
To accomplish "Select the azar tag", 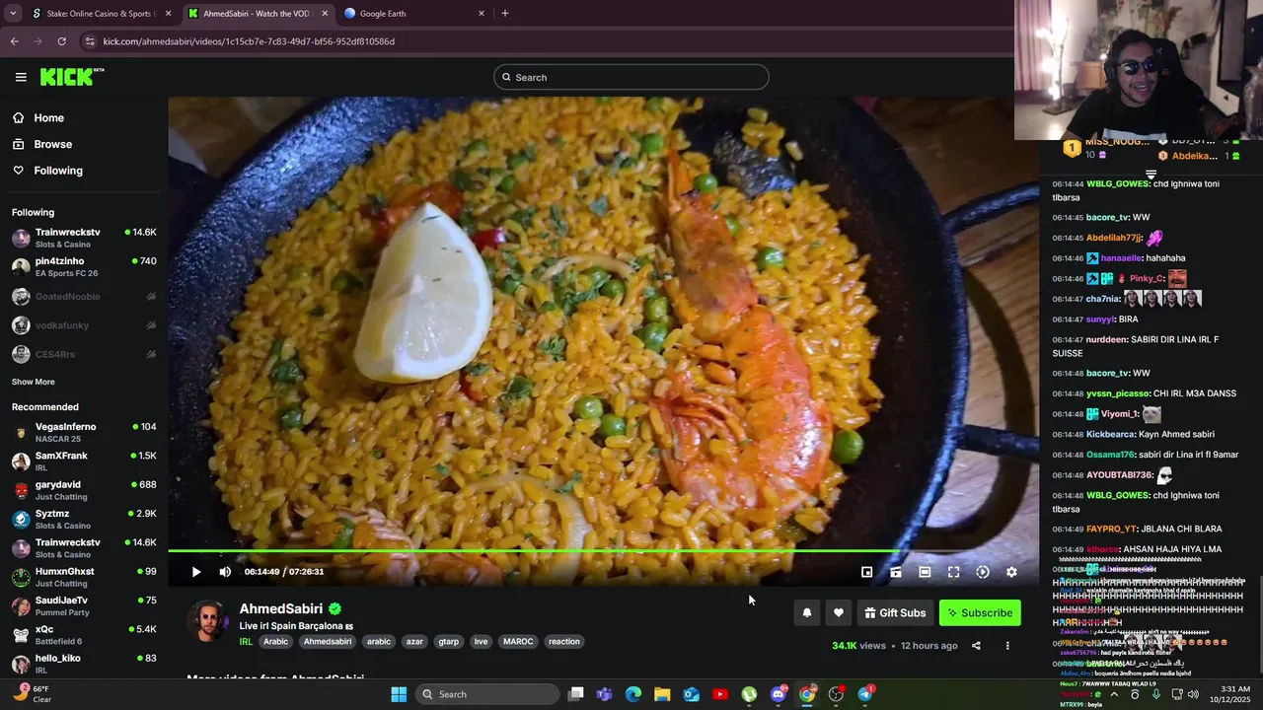I will 414,642.
